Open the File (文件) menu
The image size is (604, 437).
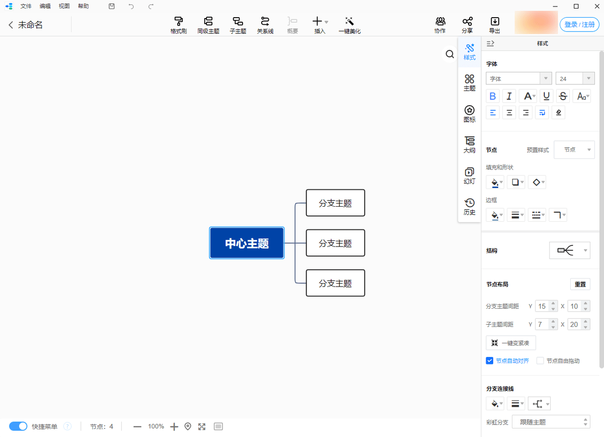(x=26, y=6)
